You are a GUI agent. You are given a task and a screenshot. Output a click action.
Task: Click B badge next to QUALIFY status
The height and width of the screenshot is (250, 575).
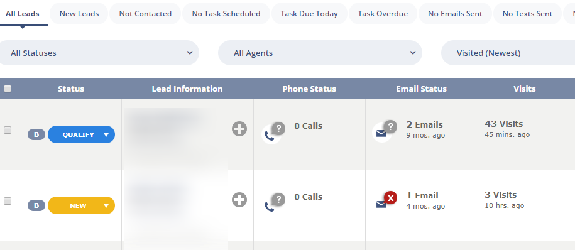pos(36,134)
